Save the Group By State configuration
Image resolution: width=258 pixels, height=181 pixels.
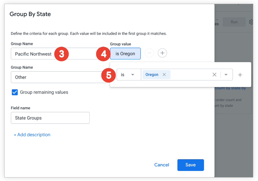(190, 165)
